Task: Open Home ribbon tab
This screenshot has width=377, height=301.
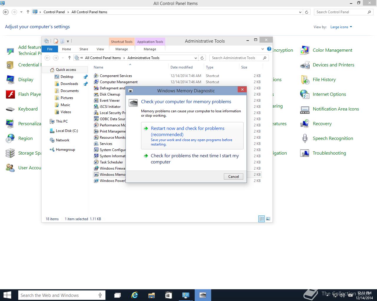Action: [67, 49]
